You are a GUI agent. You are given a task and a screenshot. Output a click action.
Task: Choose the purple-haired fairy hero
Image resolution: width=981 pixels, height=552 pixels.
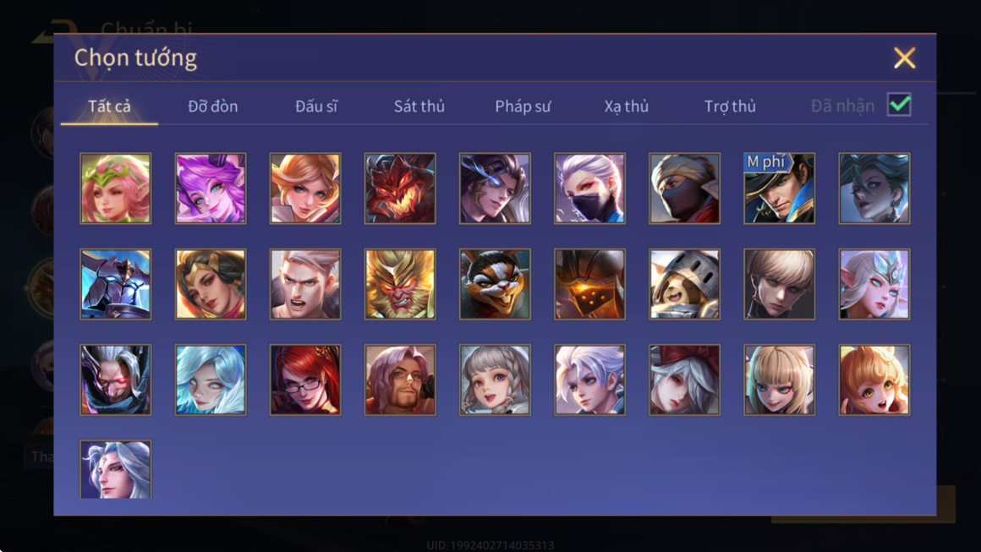pos(211,189)
